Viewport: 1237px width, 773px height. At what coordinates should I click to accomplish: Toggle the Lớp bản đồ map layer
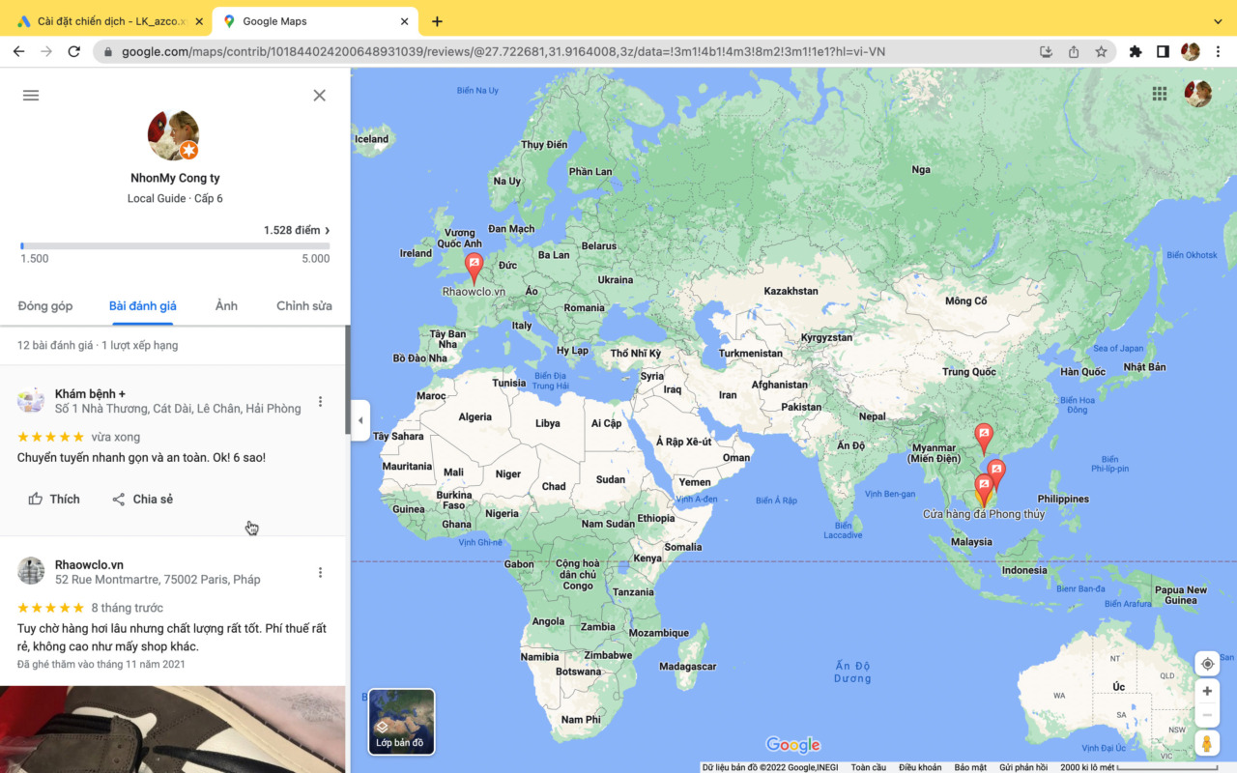[401, 721]
